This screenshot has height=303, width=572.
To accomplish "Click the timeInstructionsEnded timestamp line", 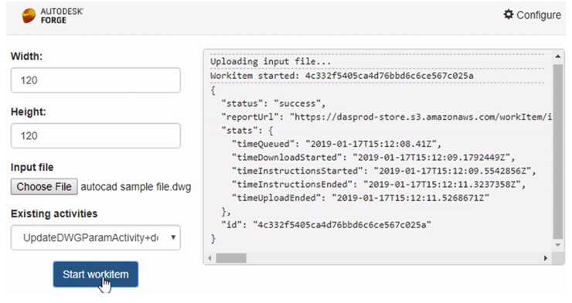I will pos(379,185).
